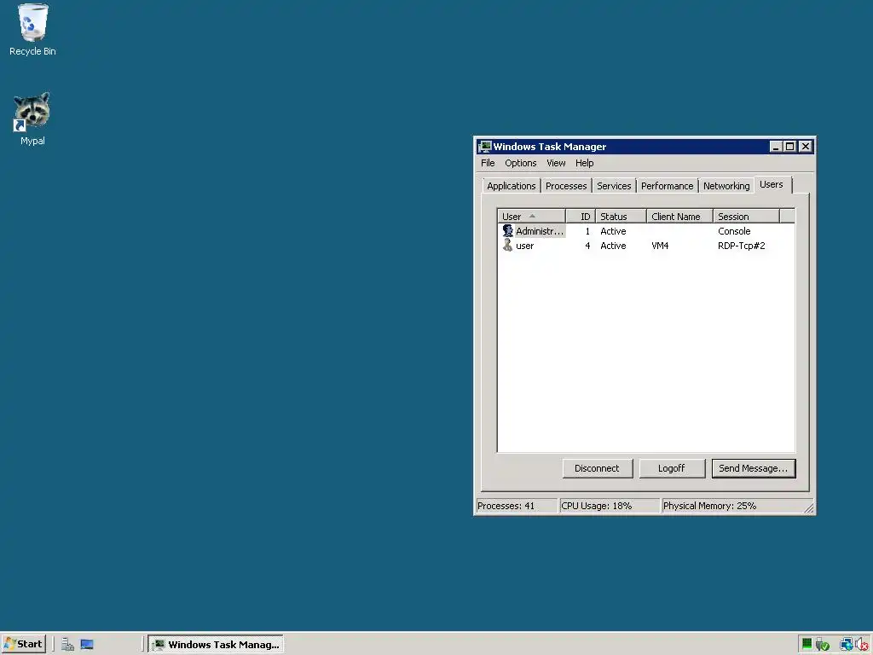This screenshot has width=873, height=655.
Task: Click the avatar icon beside user
Action: (507, 245)
